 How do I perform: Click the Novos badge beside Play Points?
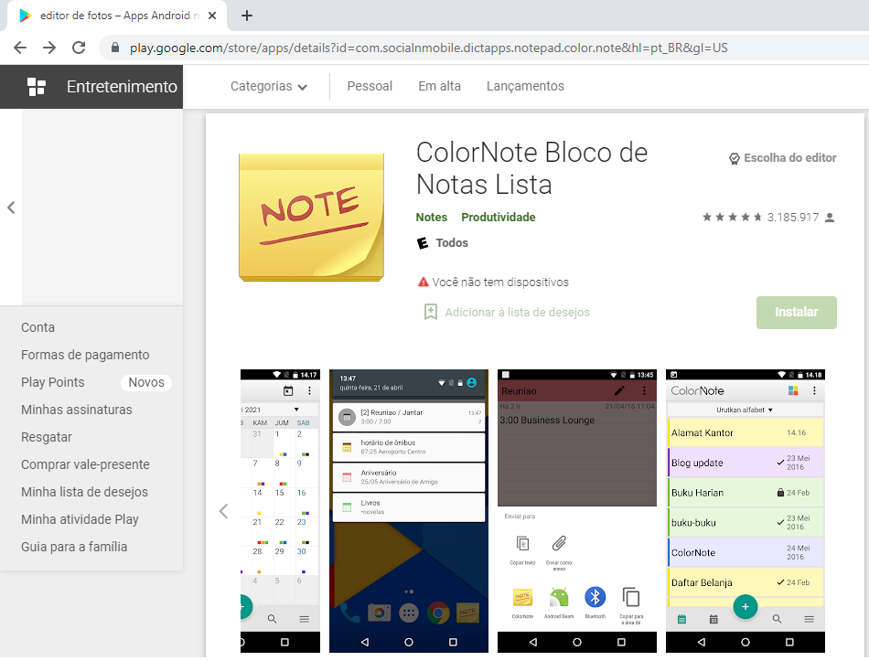[x=146, y=382]
